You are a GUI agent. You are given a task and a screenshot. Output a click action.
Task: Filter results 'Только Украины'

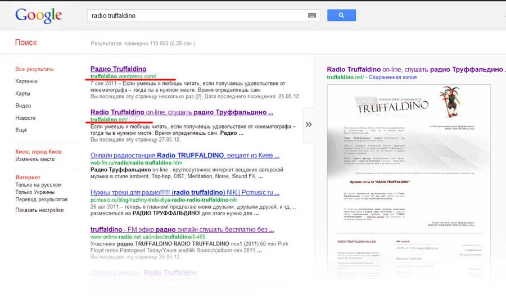[35, 192]
